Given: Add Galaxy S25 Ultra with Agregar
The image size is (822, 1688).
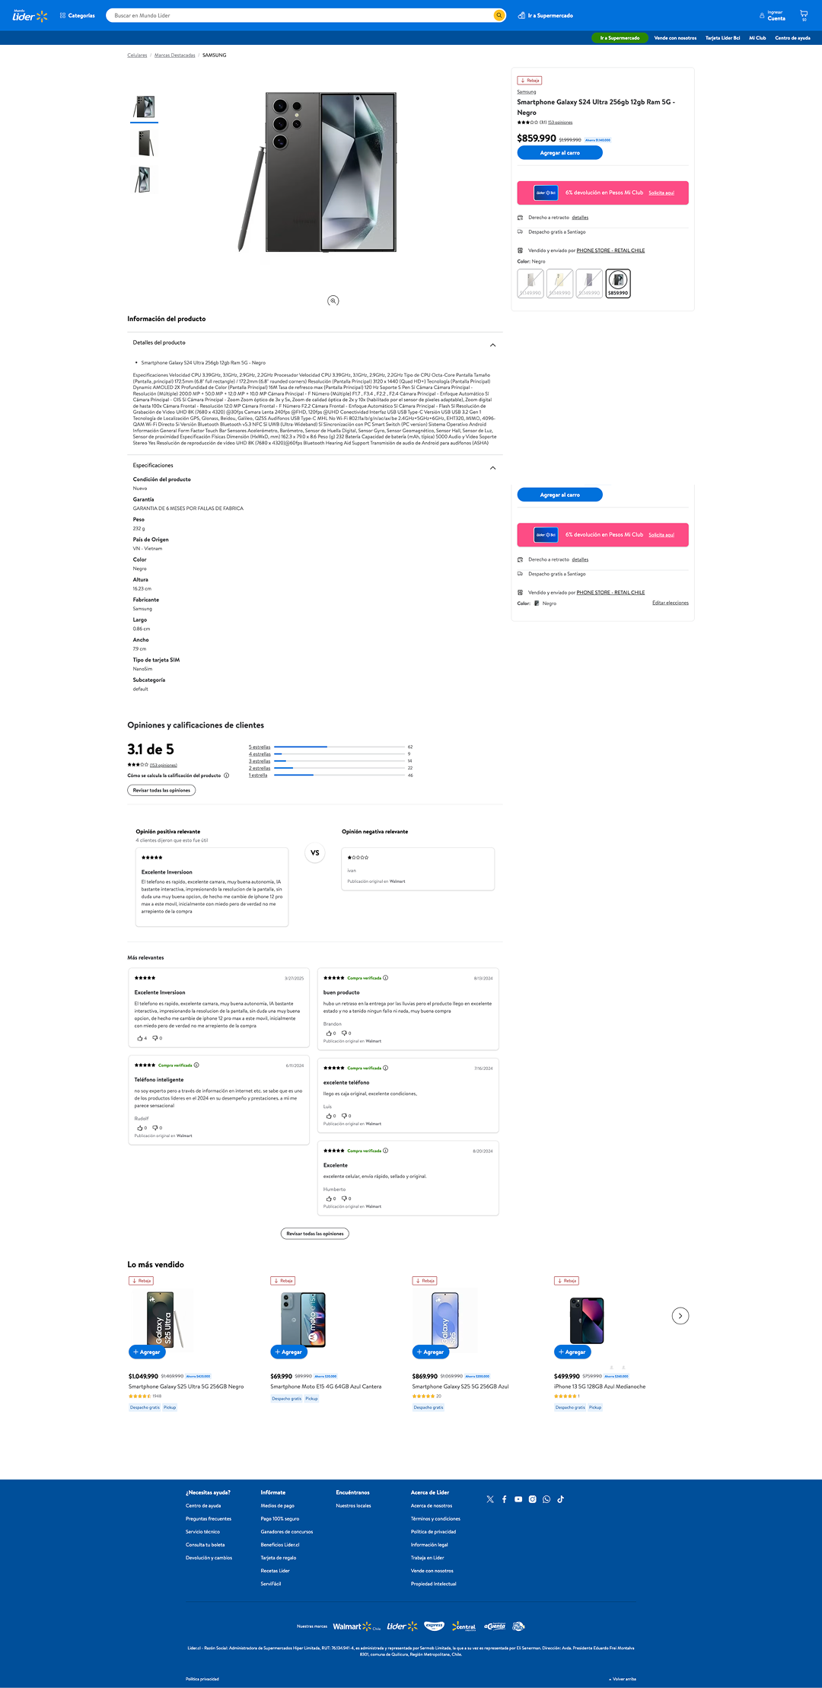Looking at the screenshot, I should [147, 1352].
